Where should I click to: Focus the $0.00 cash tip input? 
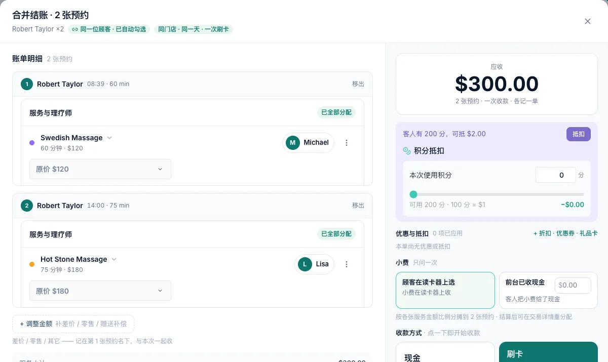pos(573,286)
